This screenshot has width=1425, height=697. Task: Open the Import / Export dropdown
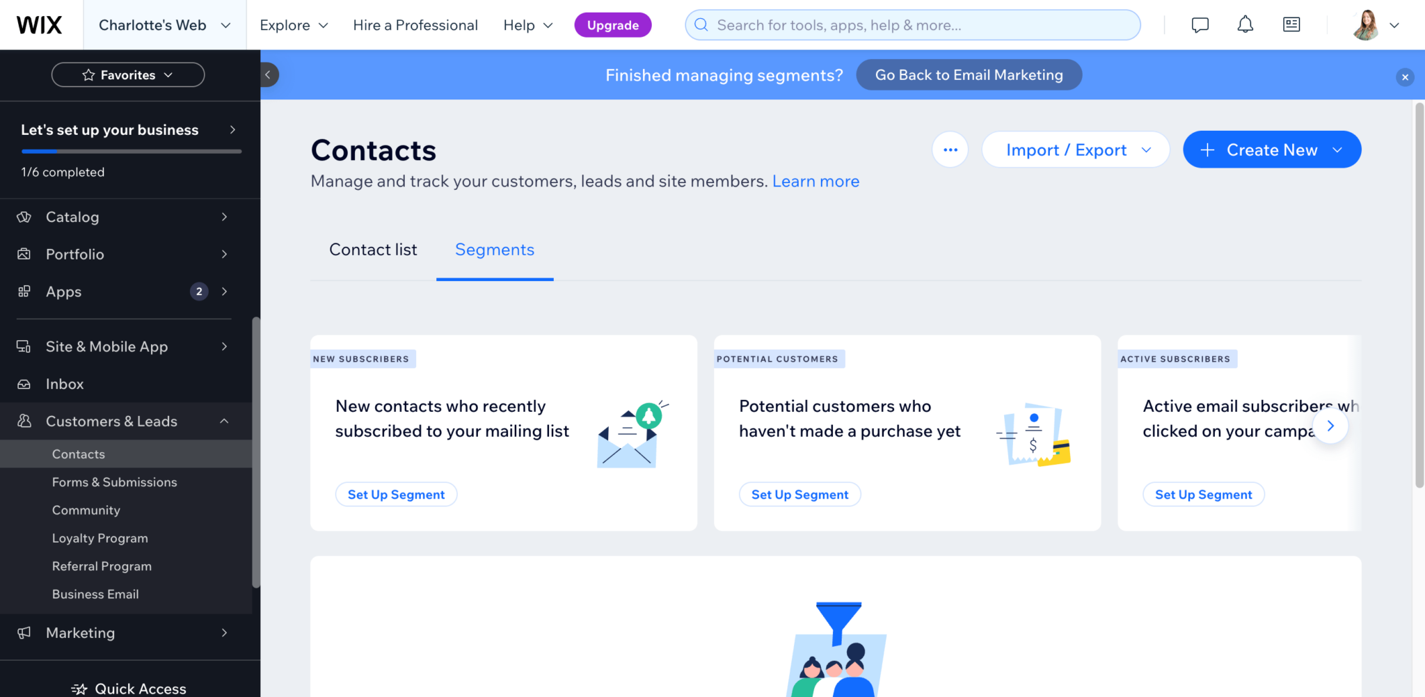[1074, 150]
